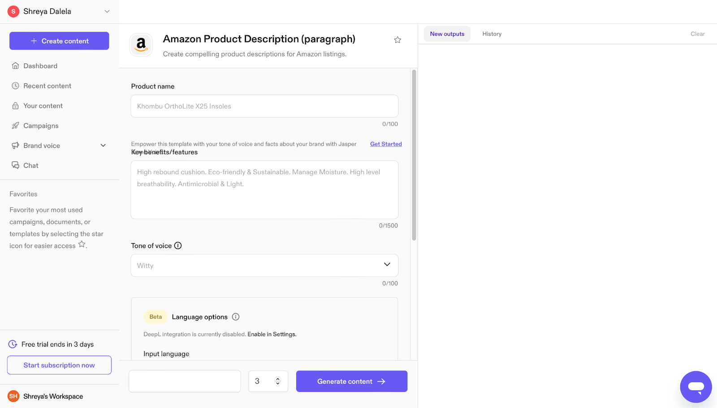Focus the Key benefits/features textarea
The height and width of the screenshot is (408, 717).
(264, 190)
